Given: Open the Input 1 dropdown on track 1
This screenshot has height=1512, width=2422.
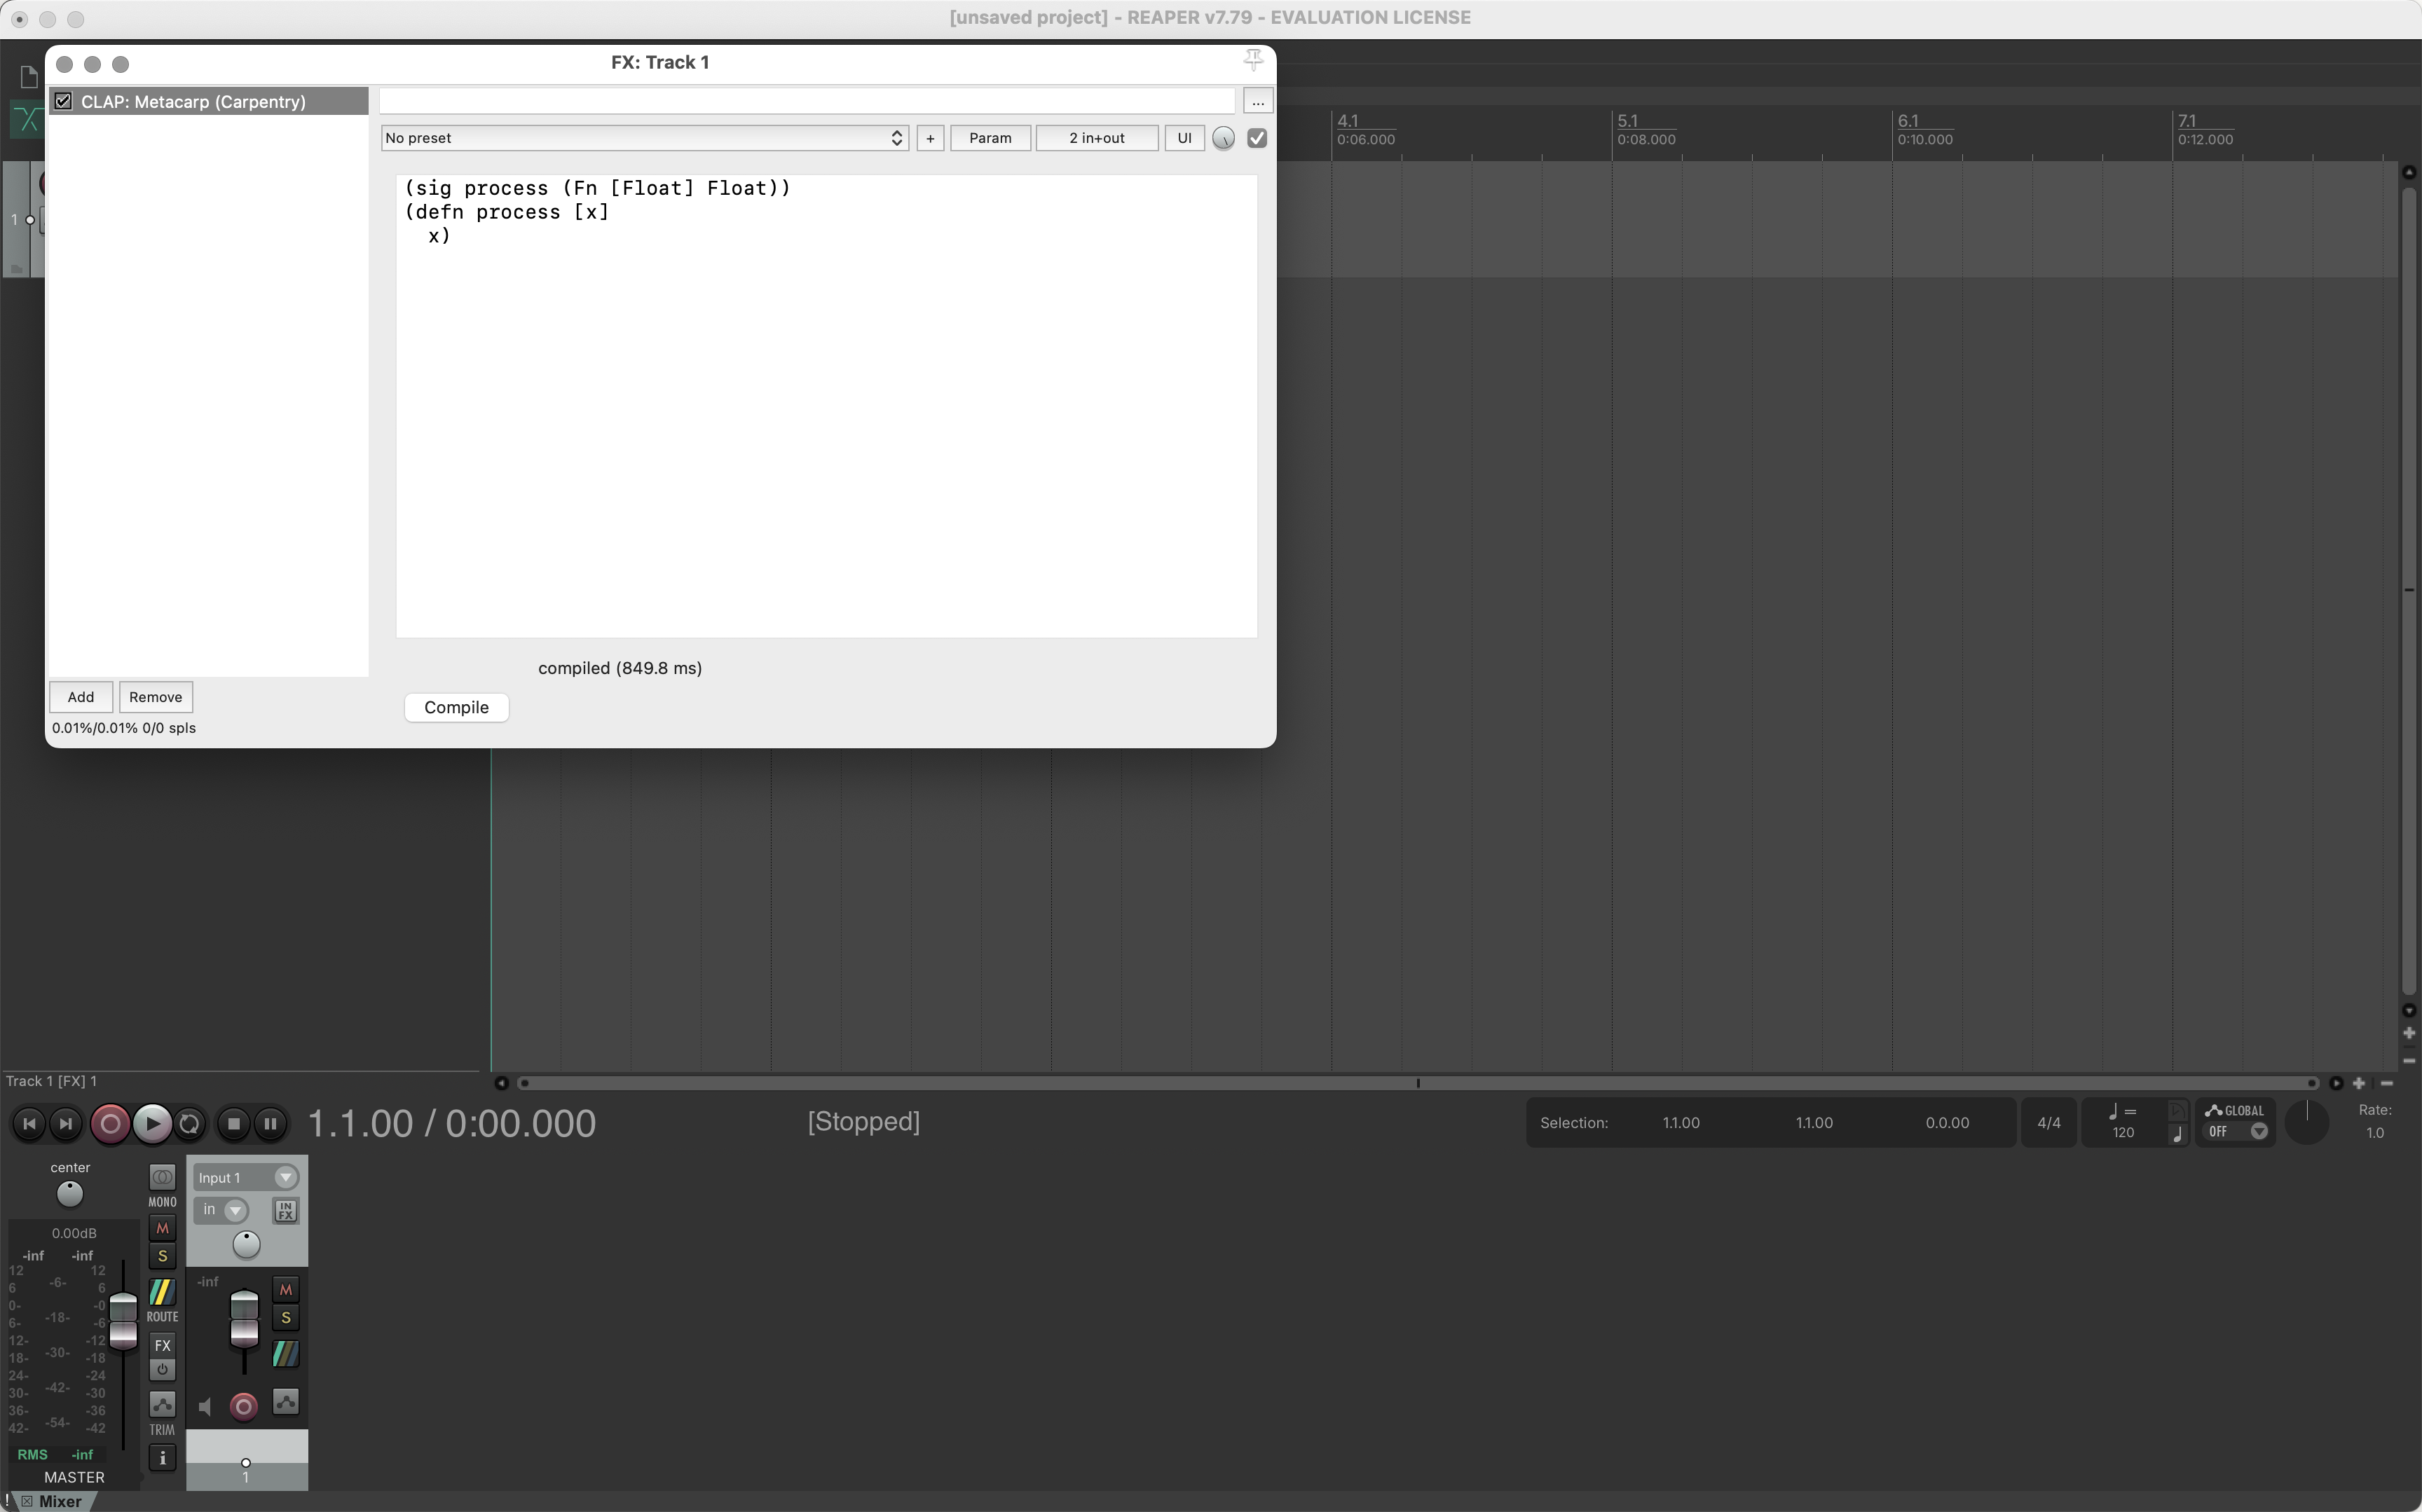Looking at the screenshot, I should (x=246, y=1178).
